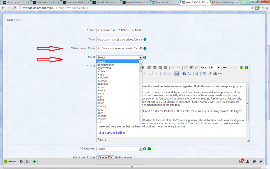Collapse the Mood dropdown via its arrow
The height and width of the screenshot is (169, 270).
140,57
